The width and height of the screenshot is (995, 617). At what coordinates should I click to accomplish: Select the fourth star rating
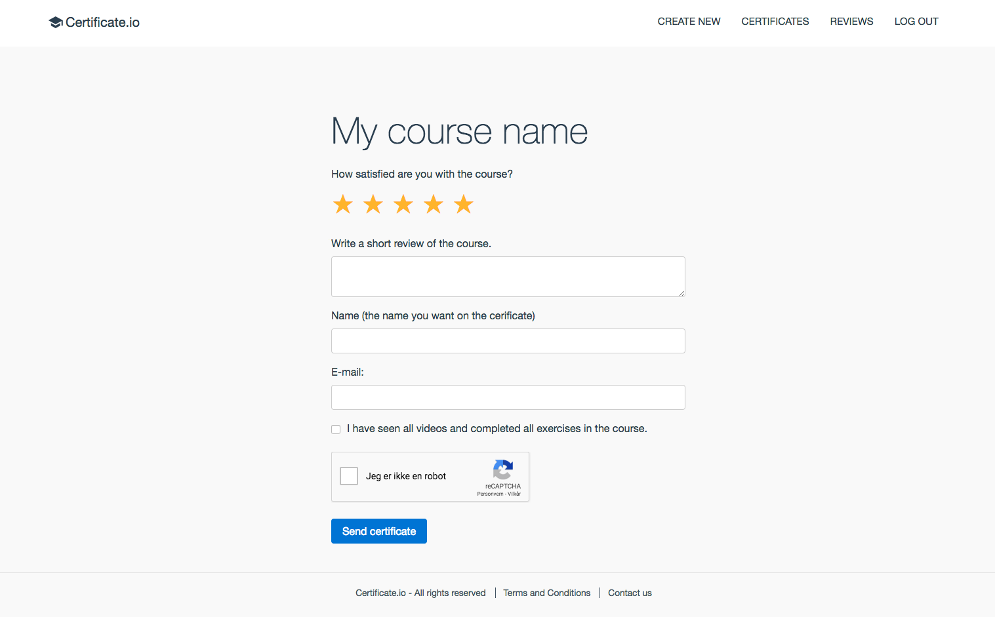pyautogui.click(x=433, y=204)
